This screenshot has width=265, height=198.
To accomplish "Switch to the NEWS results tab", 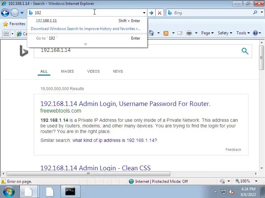I will pyautogui.click(x=118, y=71).
